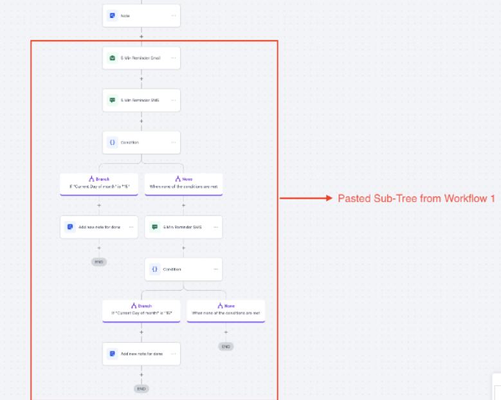Select the lower Branch card for Current Day of month
The image size is (501, 400).
click(141, 310)
